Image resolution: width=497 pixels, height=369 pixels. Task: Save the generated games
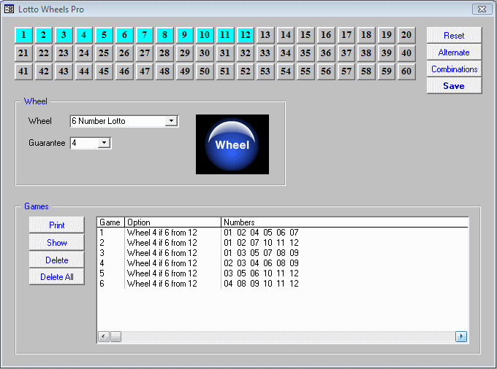pyautogui.click(x=454, y=86)
